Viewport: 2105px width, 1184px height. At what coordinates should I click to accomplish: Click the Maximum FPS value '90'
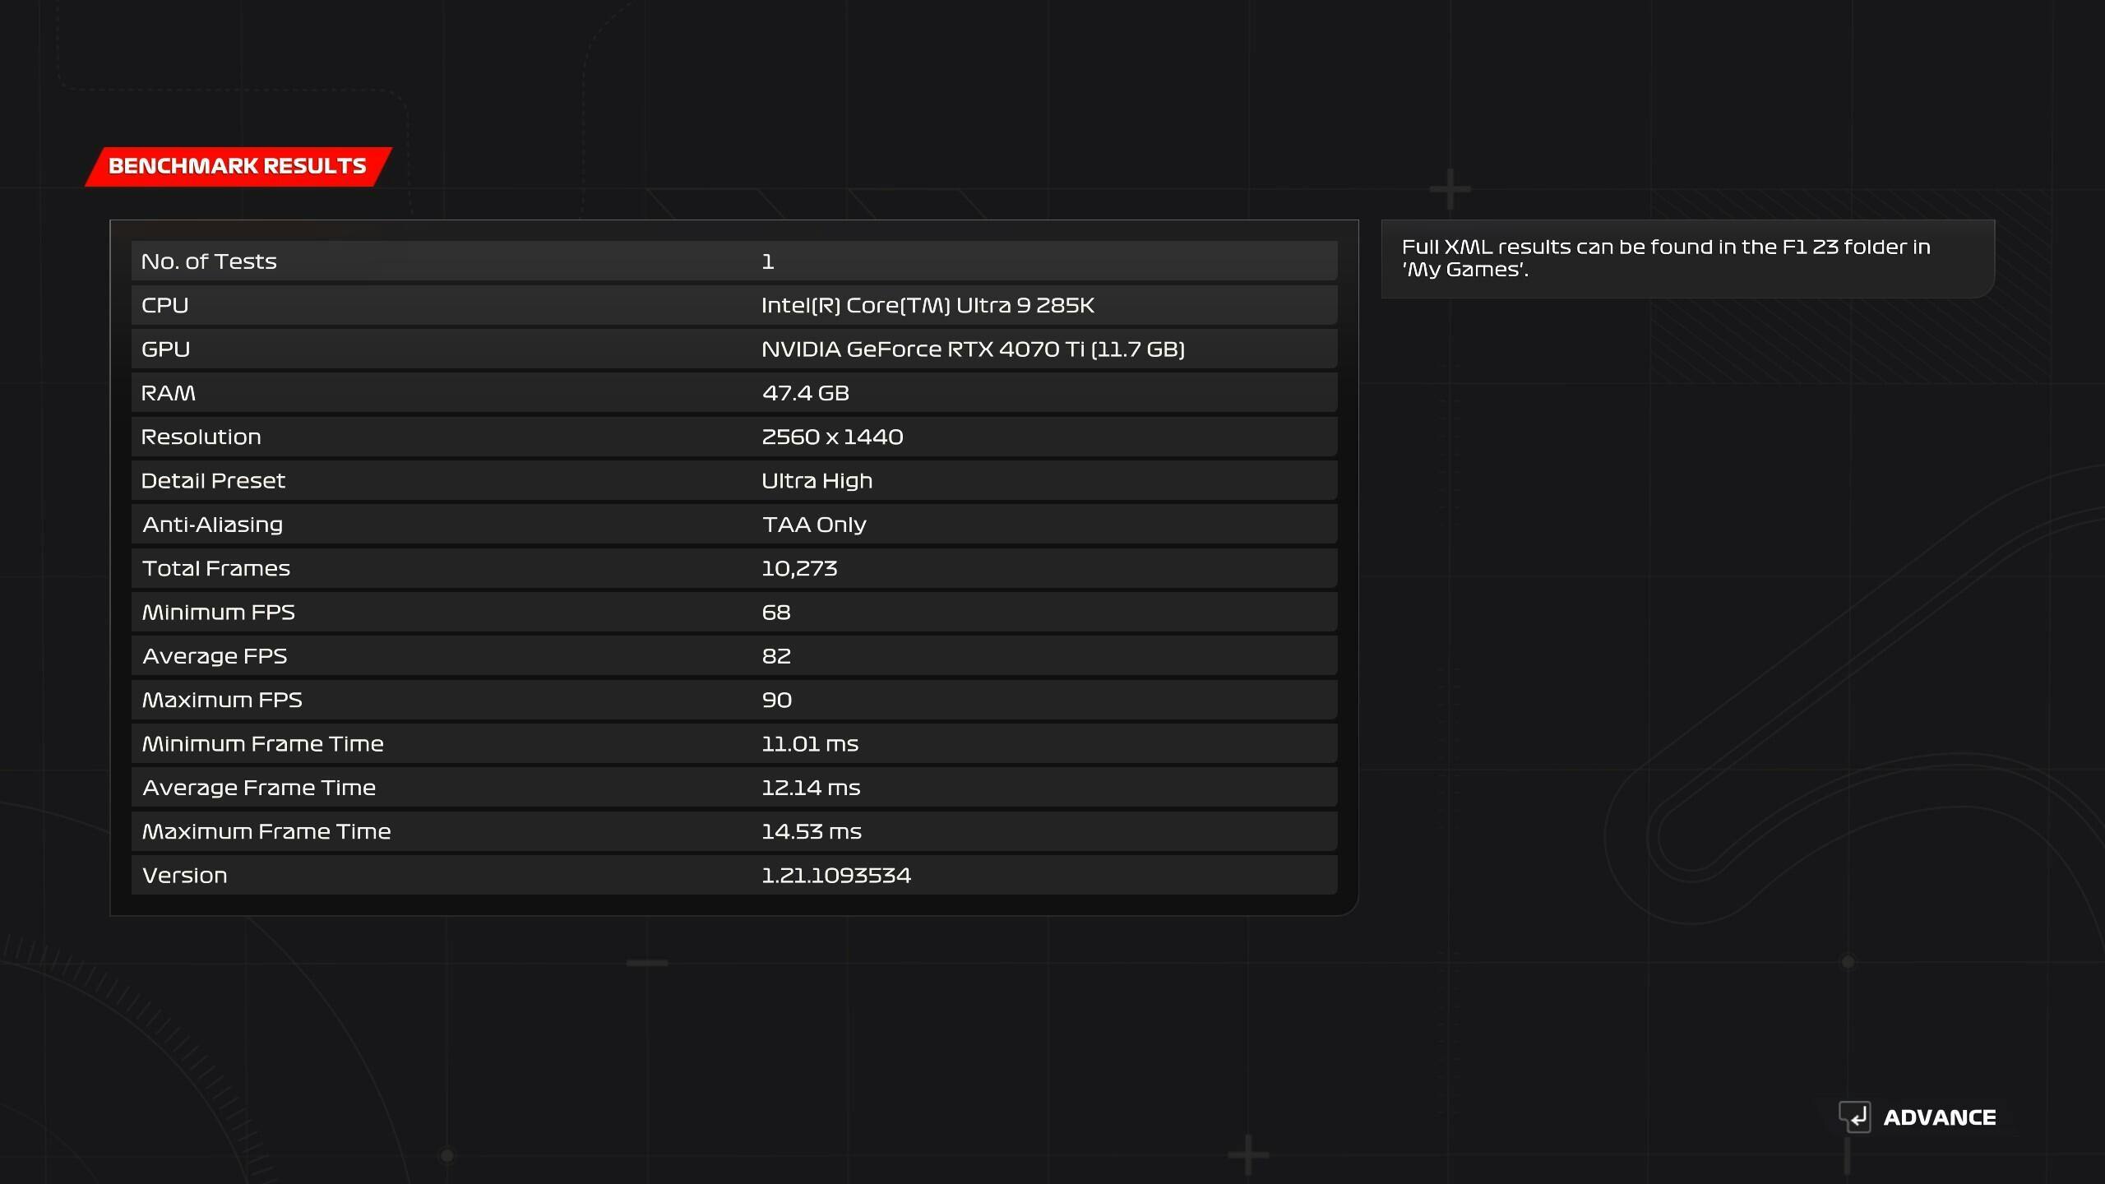pyautogui.click(x=777, y=700)
